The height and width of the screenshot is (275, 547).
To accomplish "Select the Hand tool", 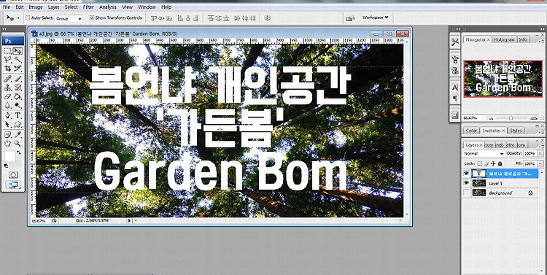I will tap(8, 143).
